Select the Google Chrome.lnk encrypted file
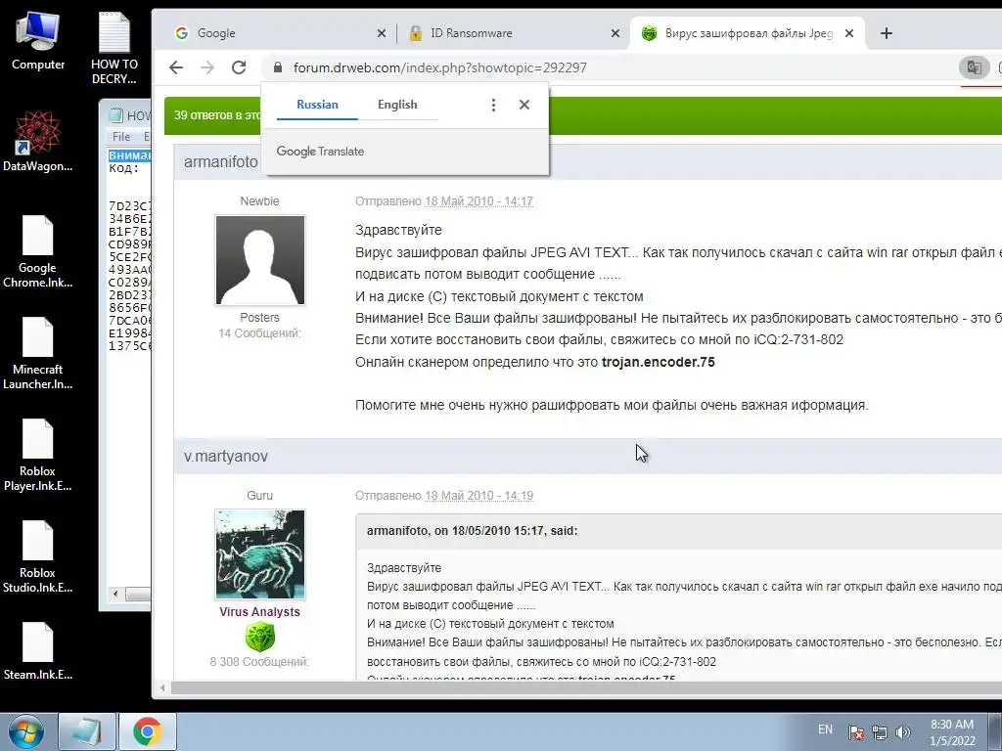Image resolution: width=1002 pixels, height=751 pixels. pos(38,251)
